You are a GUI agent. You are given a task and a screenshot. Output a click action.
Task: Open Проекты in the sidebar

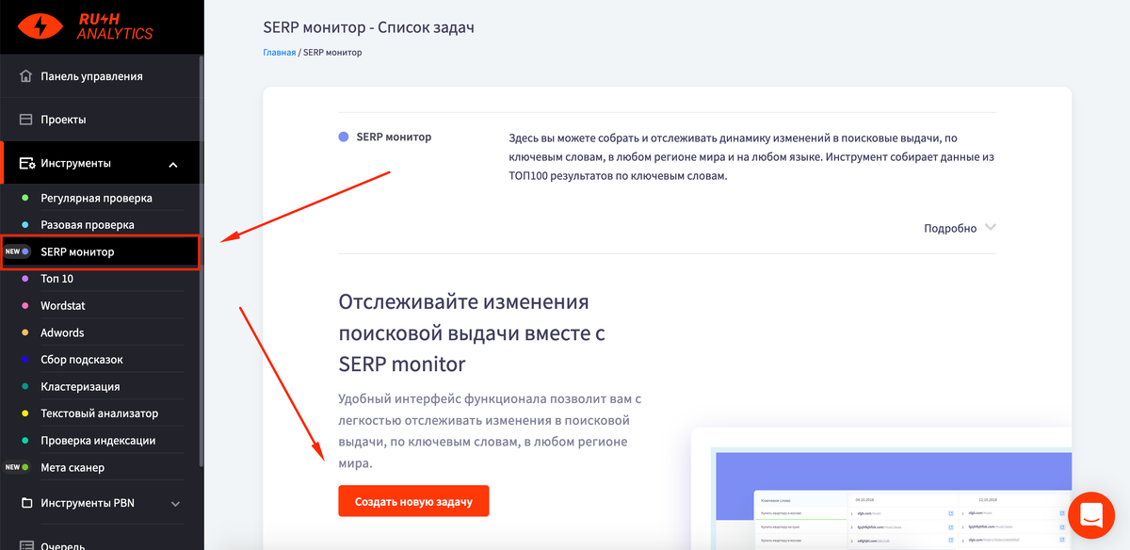tap(63, 120)
